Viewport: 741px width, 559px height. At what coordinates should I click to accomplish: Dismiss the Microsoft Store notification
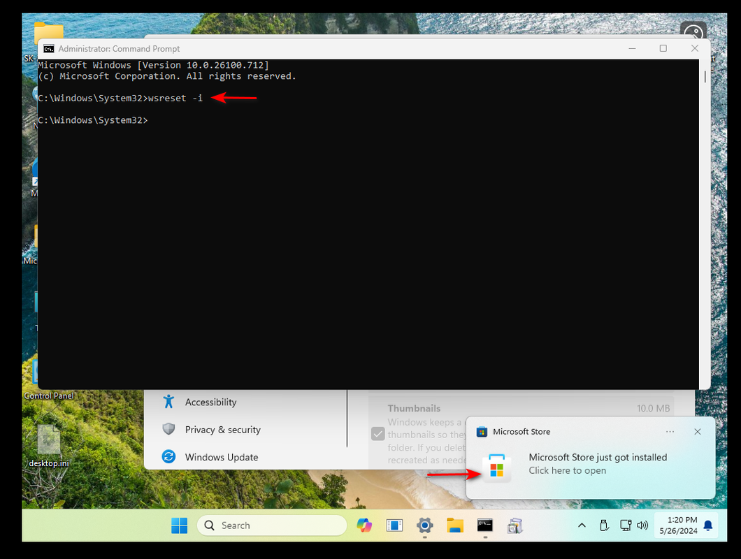[697, 431]
